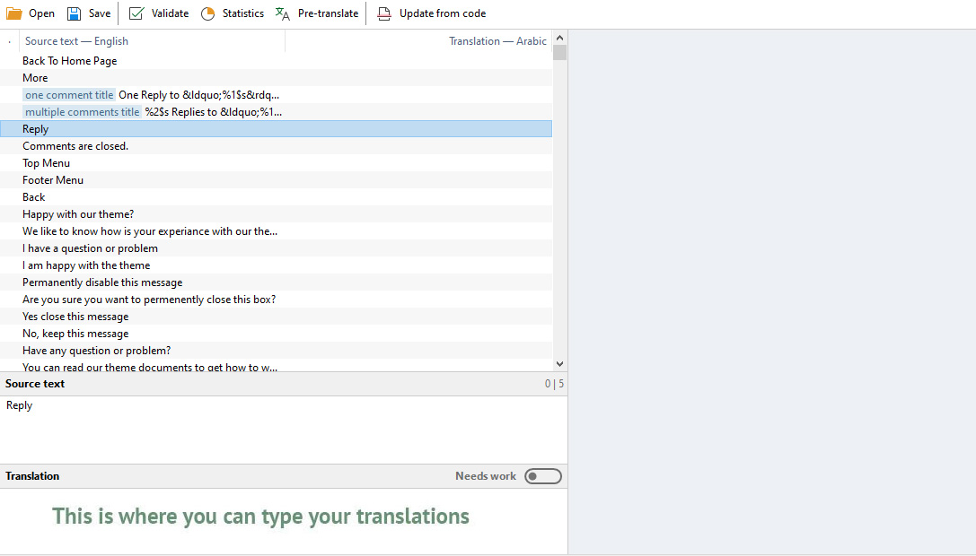Click the Pre-translate language icon
The image size is (976, 556).
click(283, 13)
